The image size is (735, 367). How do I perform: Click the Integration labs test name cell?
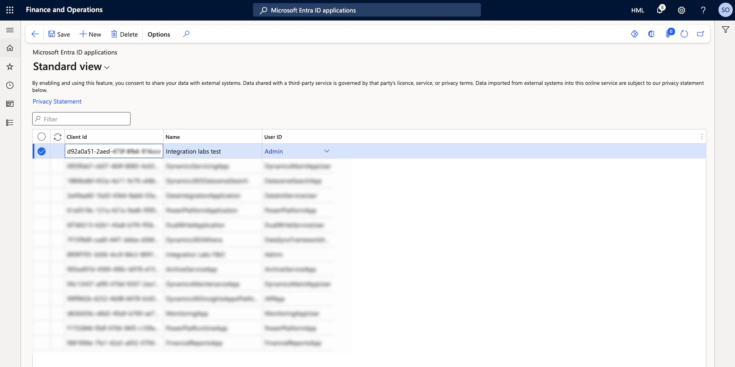point(213,151)
